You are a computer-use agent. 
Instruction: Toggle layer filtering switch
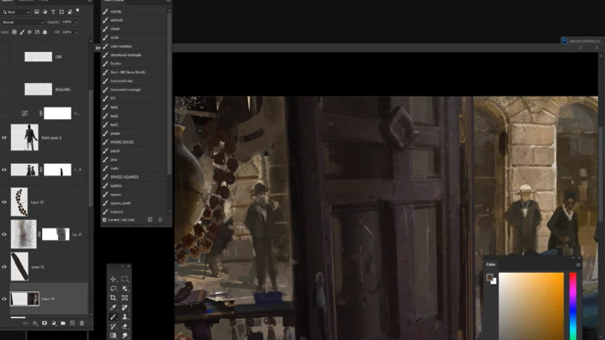(x=78, y=11)
